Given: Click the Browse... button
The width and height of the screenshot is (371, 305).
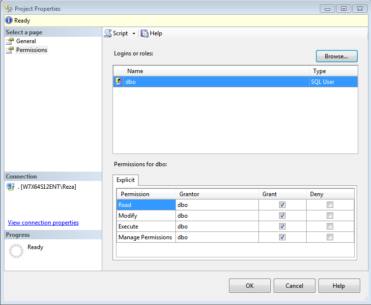Looking at the screenshot, I should coord(336,56).
